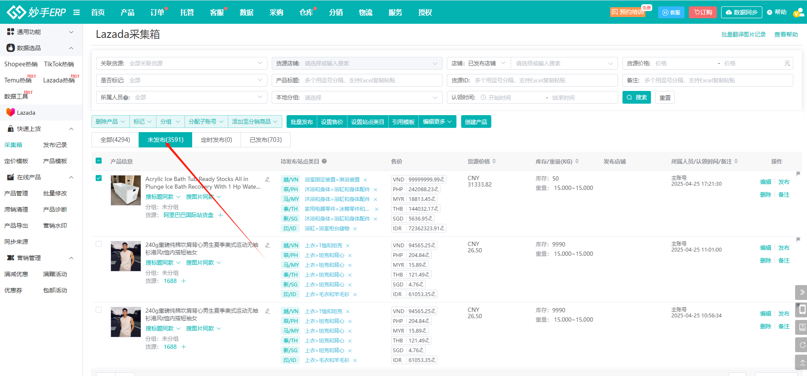Switch to the 全部(4294) tab

point(115,140)
